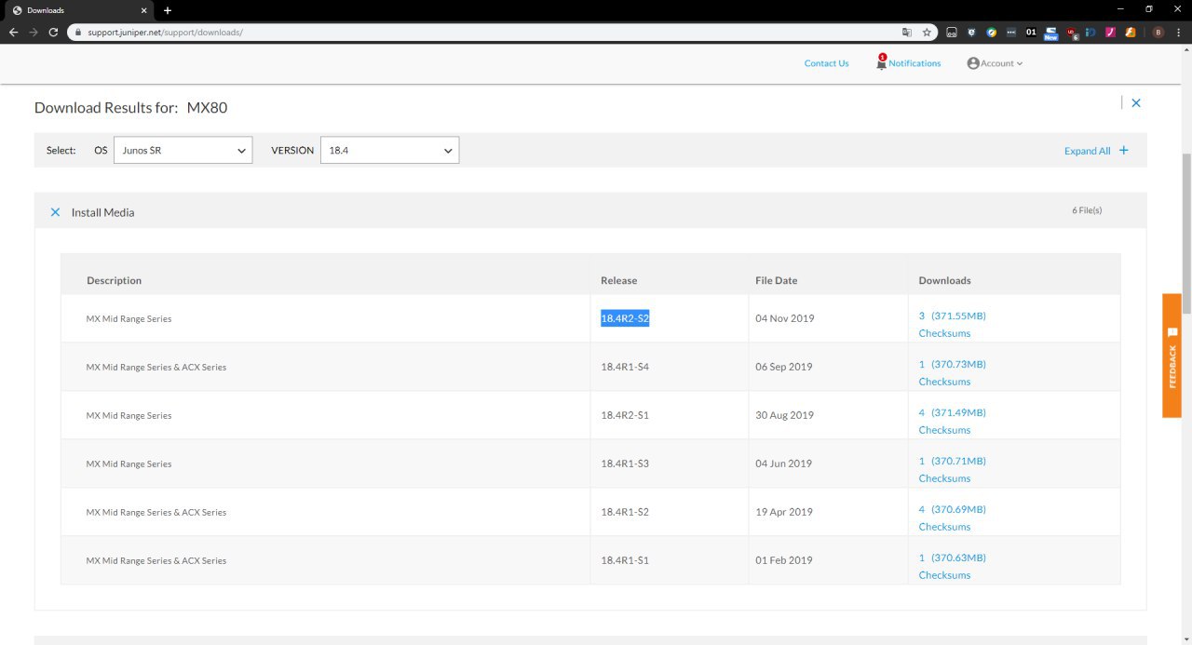Viewport: 1192px width, 645px height.
Task: Open Chrome profile avatar B
Action: tap(1158, 32)
